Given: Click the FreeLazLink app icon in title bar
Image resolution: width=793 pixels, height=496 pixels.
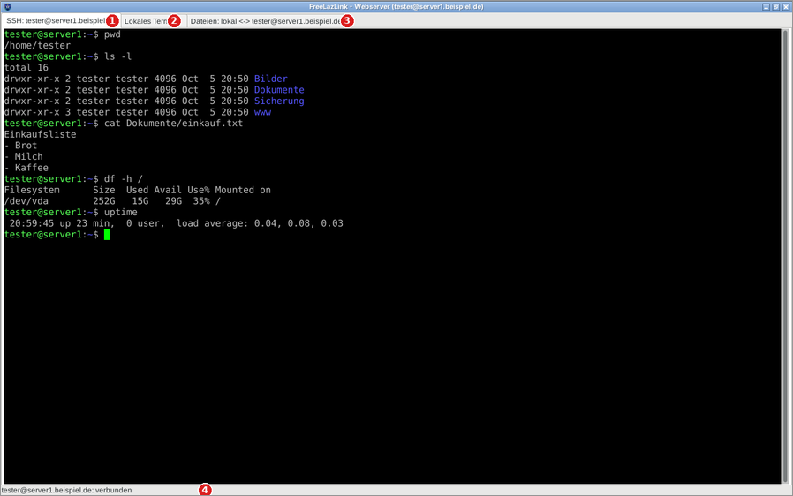Looking at the screenshot, I should click(x=7, y=6).
